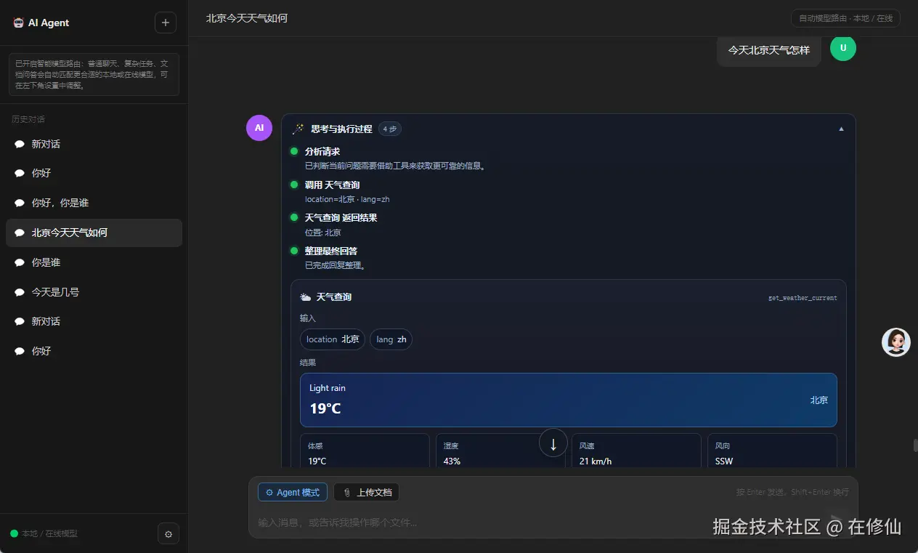Click the 历史对话 section label
This screenshot has height=553, width=918.
click(x=28, y=119)
